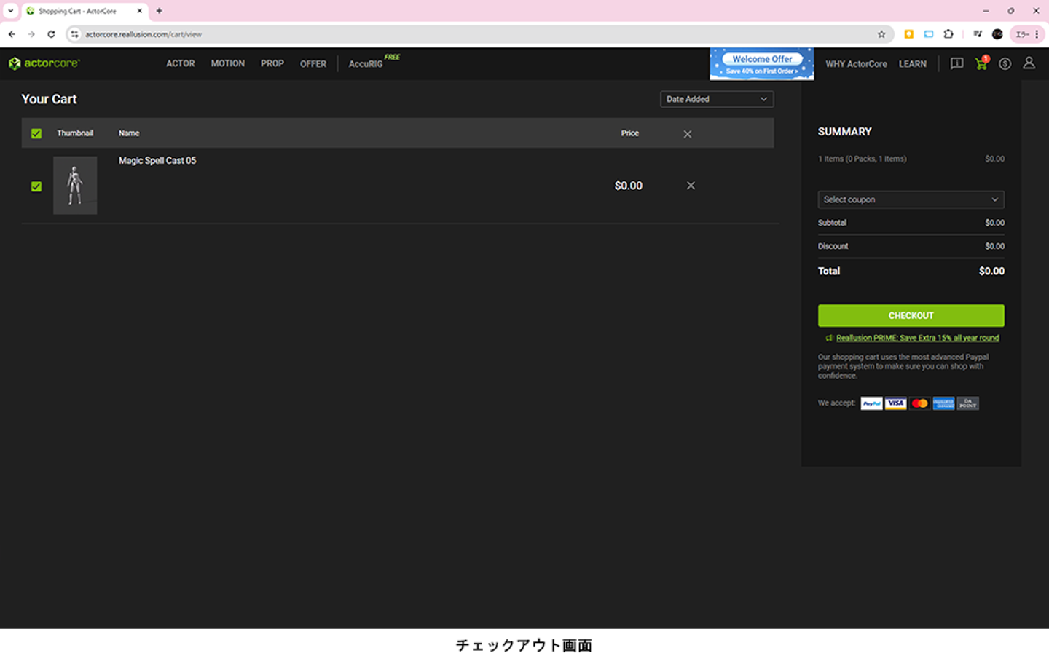Reload the page
The image size is (1049, 664).
pos(51,34)
